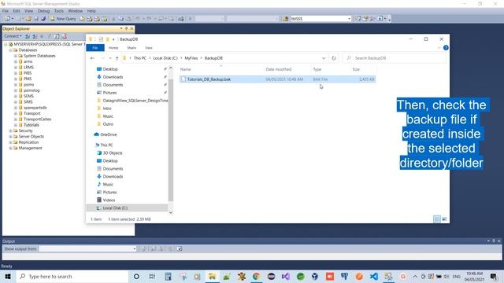Click the Activity Monitor icon in Object Explorer toolbar
This screenshot has width=504, height=283.
click(x=65, y=36)
